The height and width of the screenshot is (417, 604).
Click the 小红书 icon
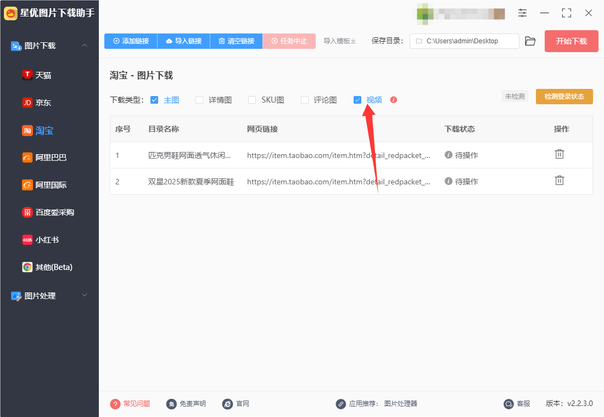(27, 240)
